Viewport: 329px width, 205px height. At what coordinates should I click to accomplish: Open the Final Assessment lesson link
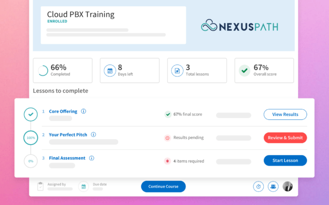pyautogui.click(x=67, y=158)
